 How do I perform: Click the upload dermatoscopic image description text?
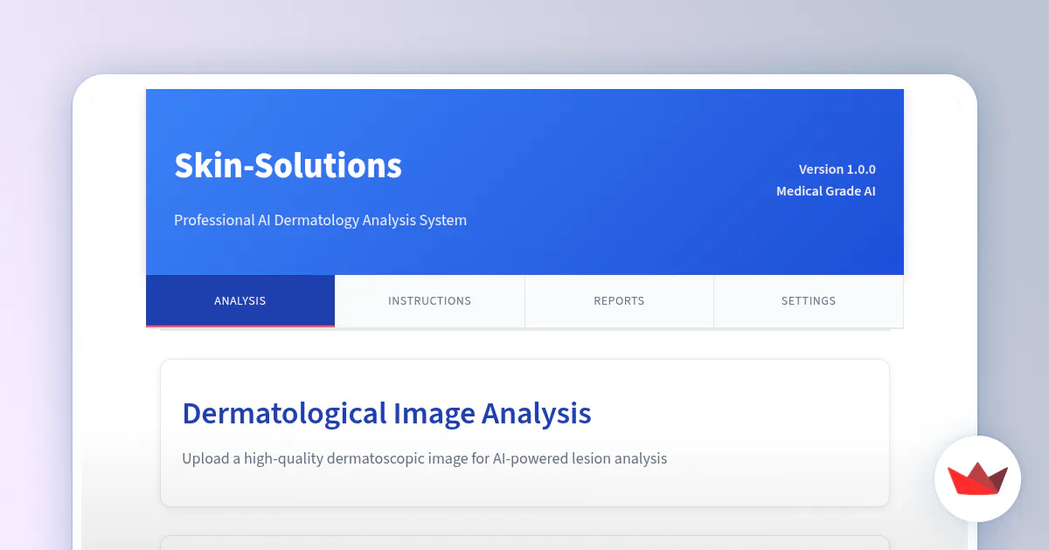(x=424, y=458)
